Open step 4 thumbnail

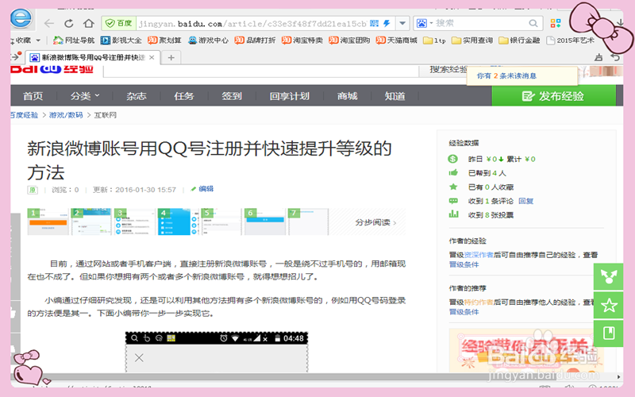point(178,222)
